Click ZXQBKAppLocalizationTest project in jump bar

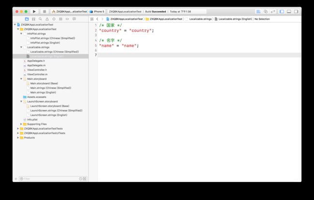pyautogui.click(x=125, y=19)
